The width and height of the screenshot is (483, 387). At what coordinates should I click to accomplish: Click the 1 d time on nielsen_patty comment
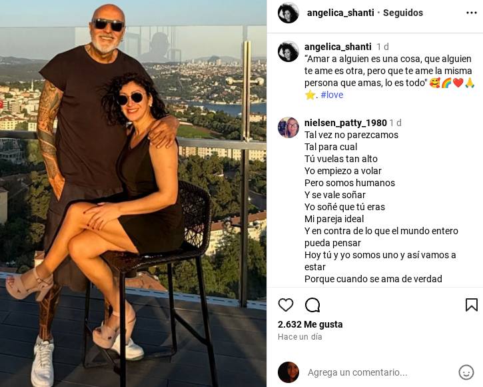click(x=396, y=123)
